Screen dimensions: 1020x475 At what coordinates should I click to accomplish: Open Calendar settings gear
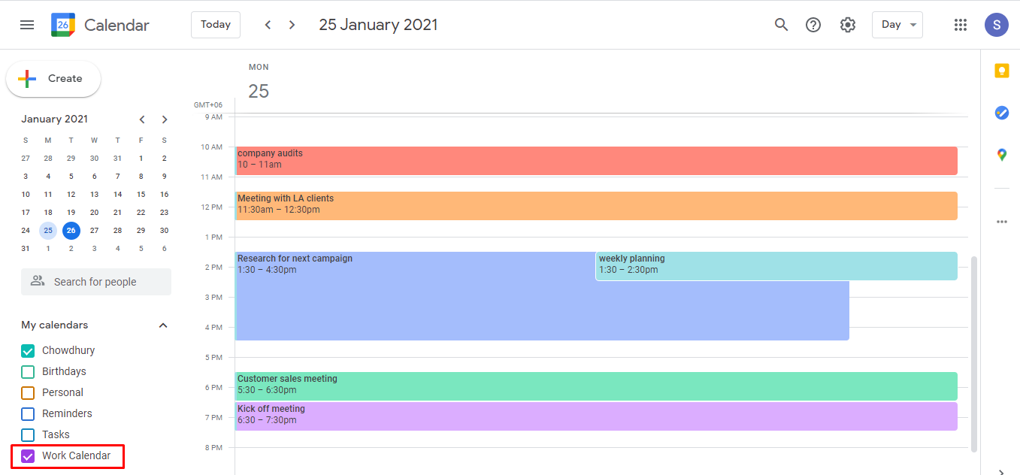[848, 24]
